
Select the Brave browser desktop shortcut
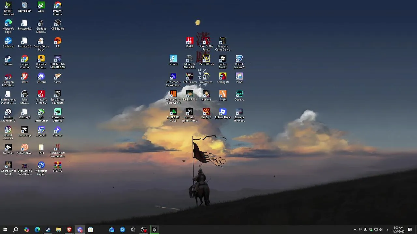[25, 78]
